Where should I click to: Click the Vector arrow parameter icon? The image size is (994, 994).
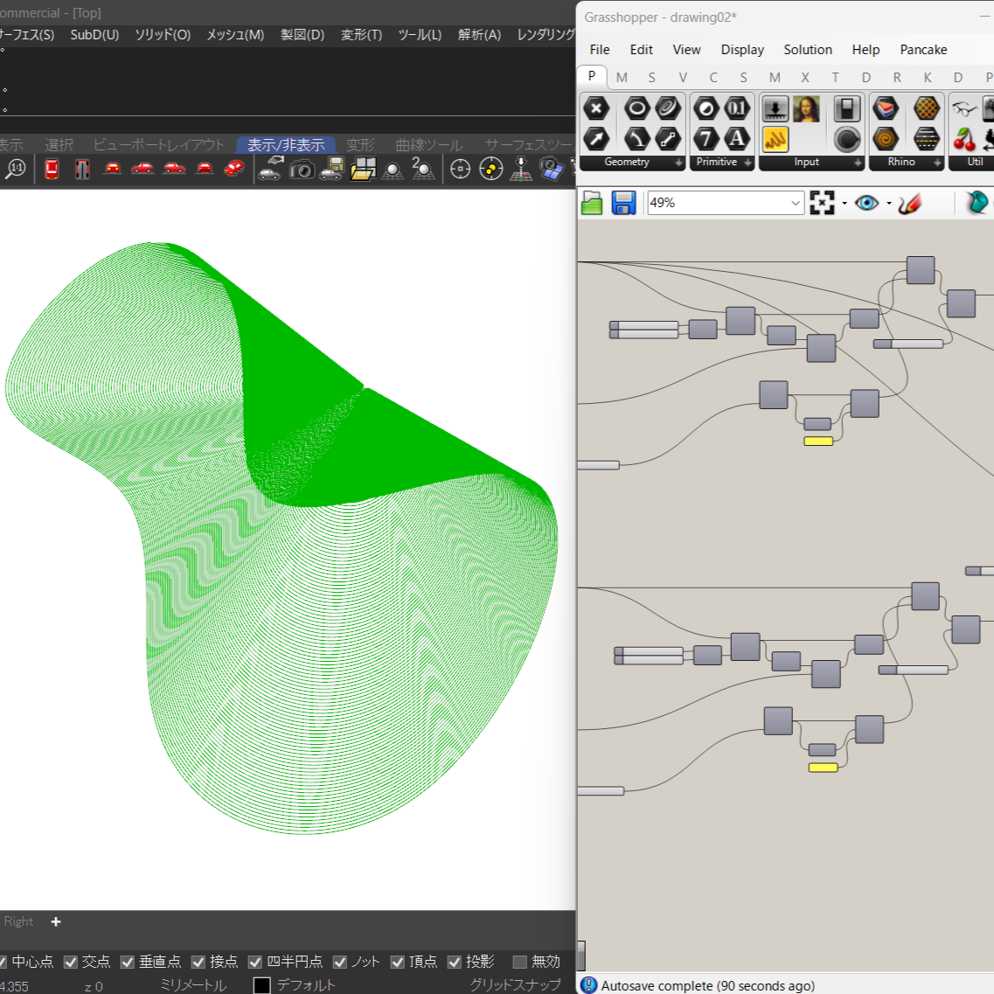coord(596,139)
